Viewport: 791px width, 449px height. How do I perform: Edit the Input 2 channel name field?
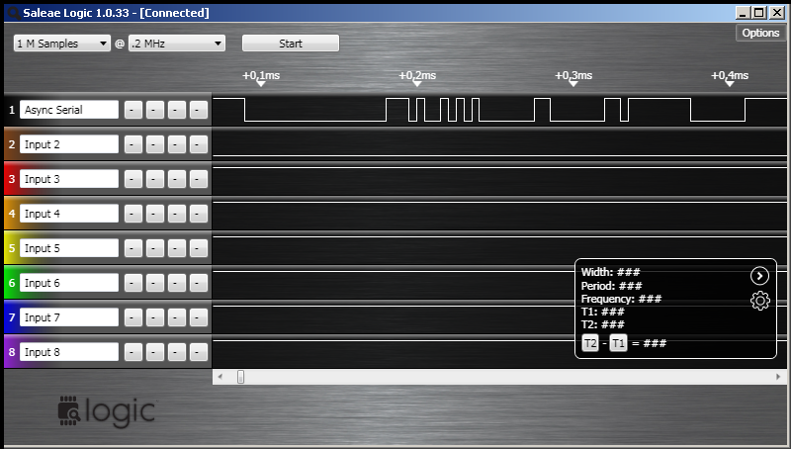(69, 144)
